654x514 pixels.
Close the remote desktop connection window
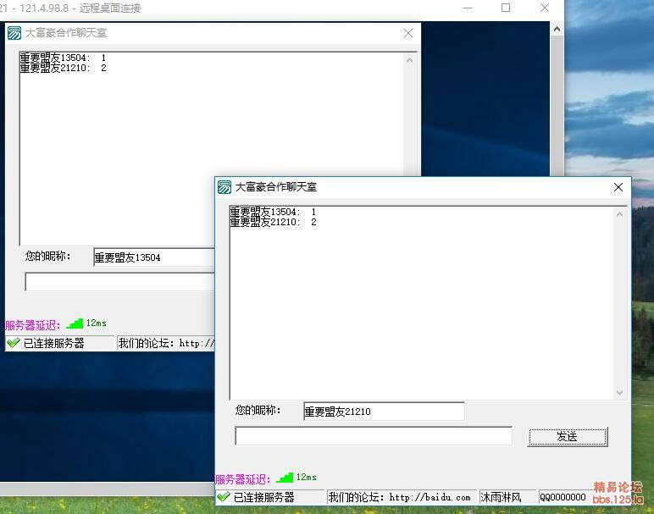click(x=545, y=8)
